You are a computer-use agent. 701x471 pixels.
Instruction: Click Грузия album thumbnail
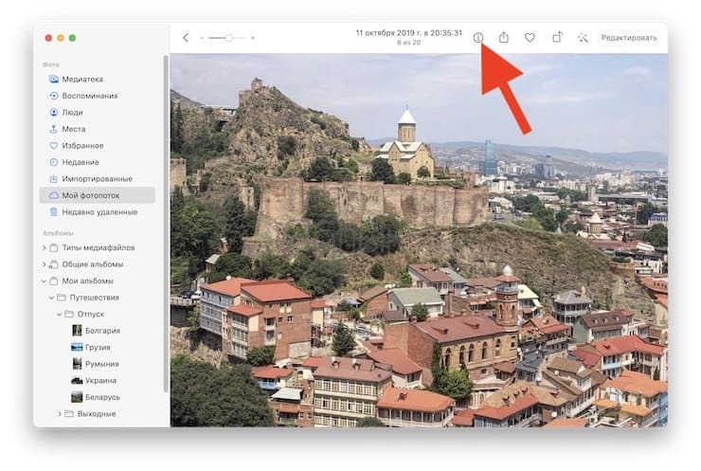coord(77,347)
